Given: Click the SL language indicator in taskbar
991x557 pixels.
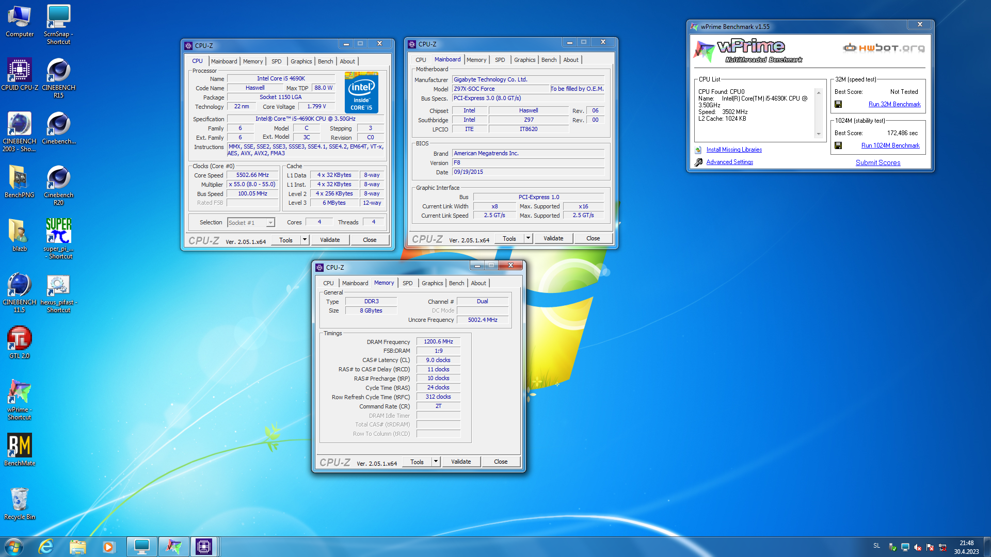Looking at the screenshot, I should tap(876, 545).
